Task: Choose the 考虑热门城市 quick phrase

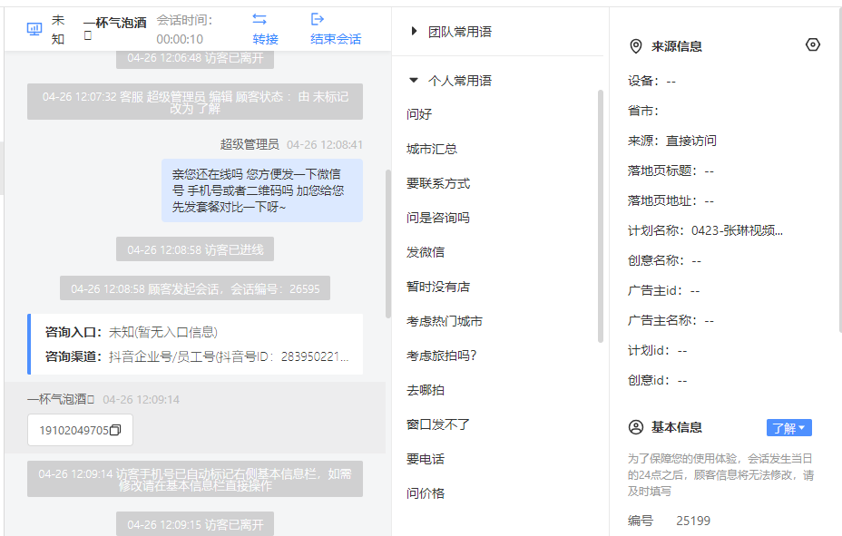Action: 445,321
